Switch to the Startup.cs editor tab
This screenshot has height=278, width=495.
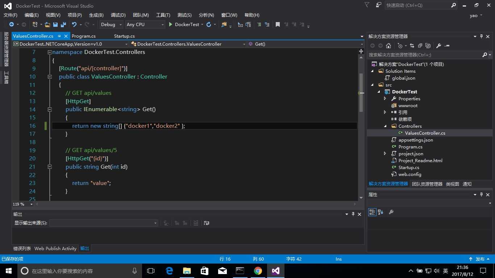pos(124,36)
